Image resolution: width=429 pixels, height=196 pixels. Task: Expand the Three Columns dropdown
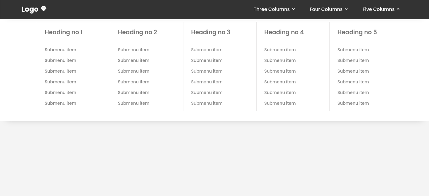pyautogui.click(x=272, y=9)
